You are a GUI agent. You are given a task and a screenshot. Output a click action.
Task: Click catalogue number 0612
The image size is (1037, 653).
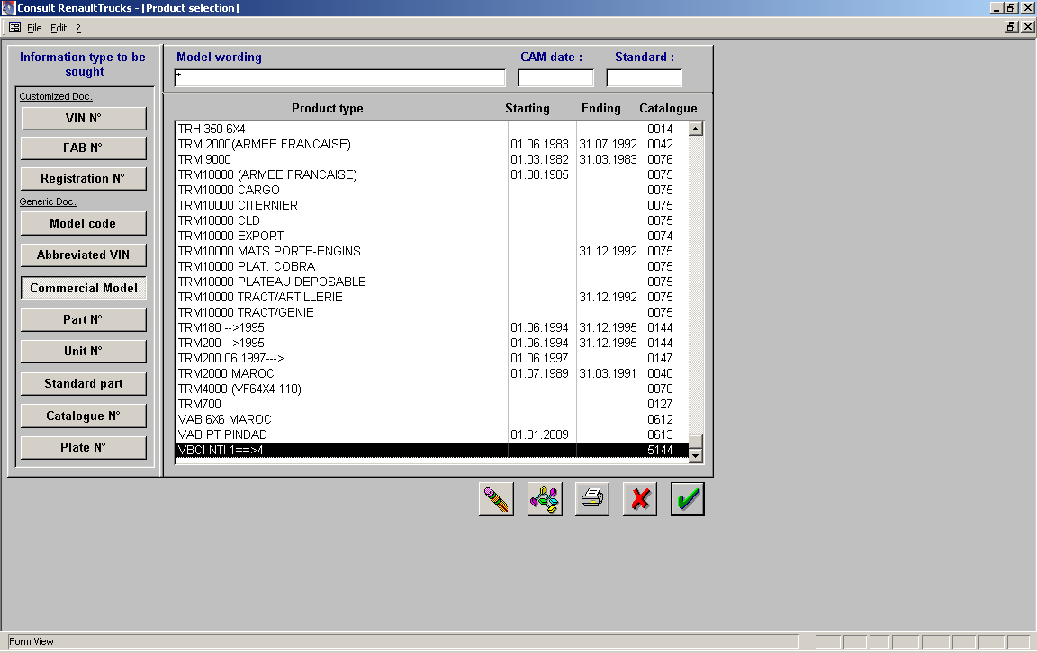(660, 419)
